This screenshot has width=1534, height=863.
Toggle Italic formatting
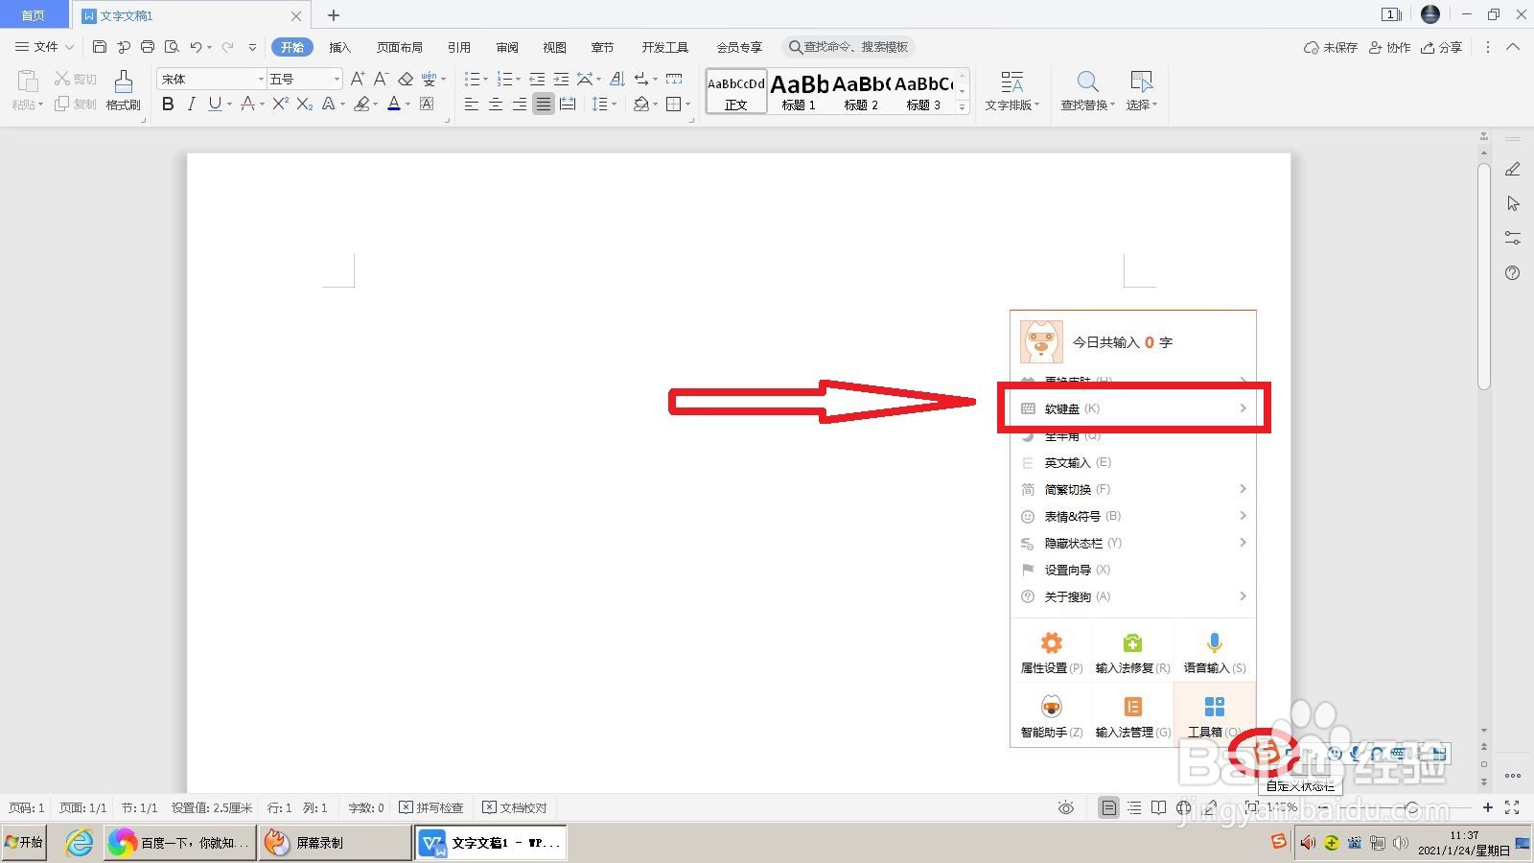(191, 104)
